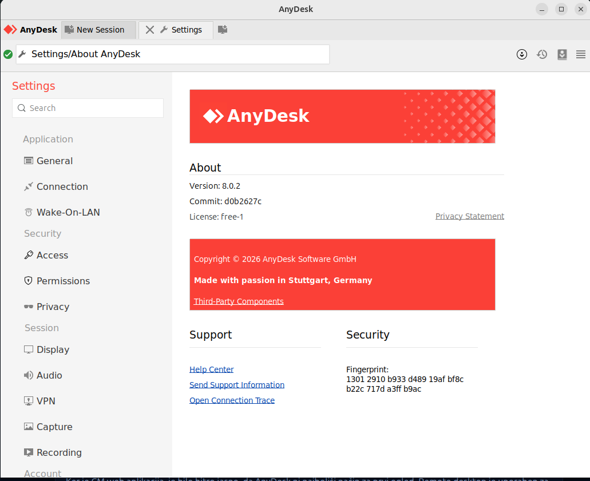Open Privacy settings
Image resolution: width=590 pixels, height=481 pixels.
pyautogui.click(x=53, y=307)
